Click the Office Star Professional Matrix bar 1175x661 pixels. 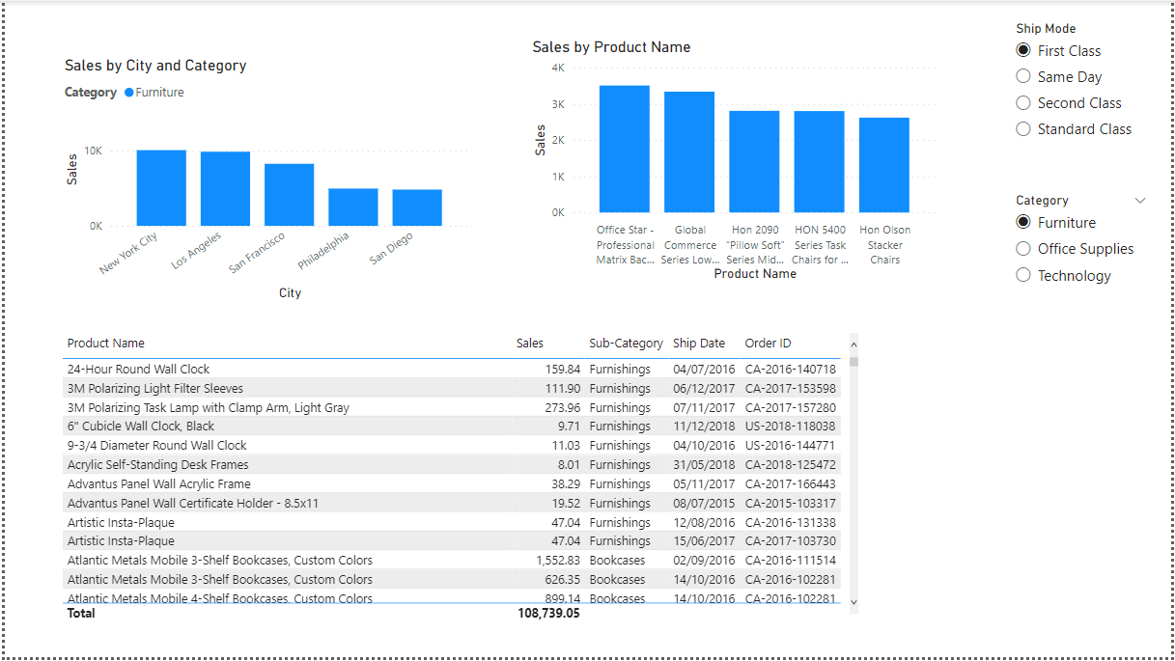pos(625,149)
